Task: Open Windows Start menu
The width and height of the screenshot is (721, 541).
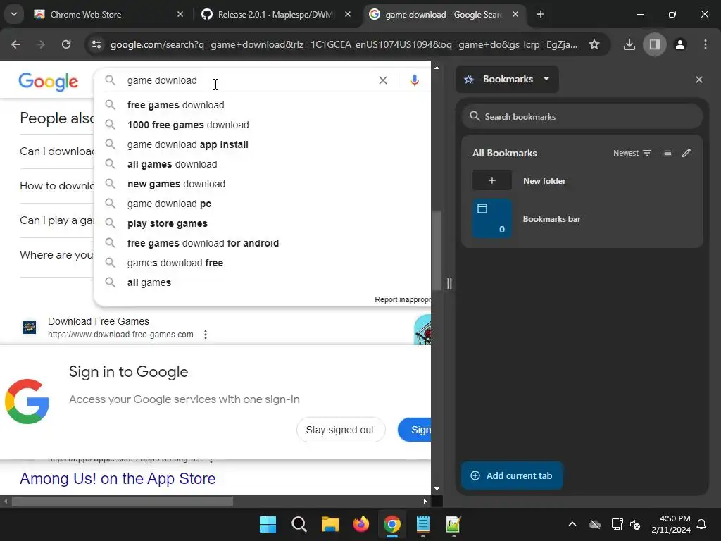Action: (x=268, y=524)
